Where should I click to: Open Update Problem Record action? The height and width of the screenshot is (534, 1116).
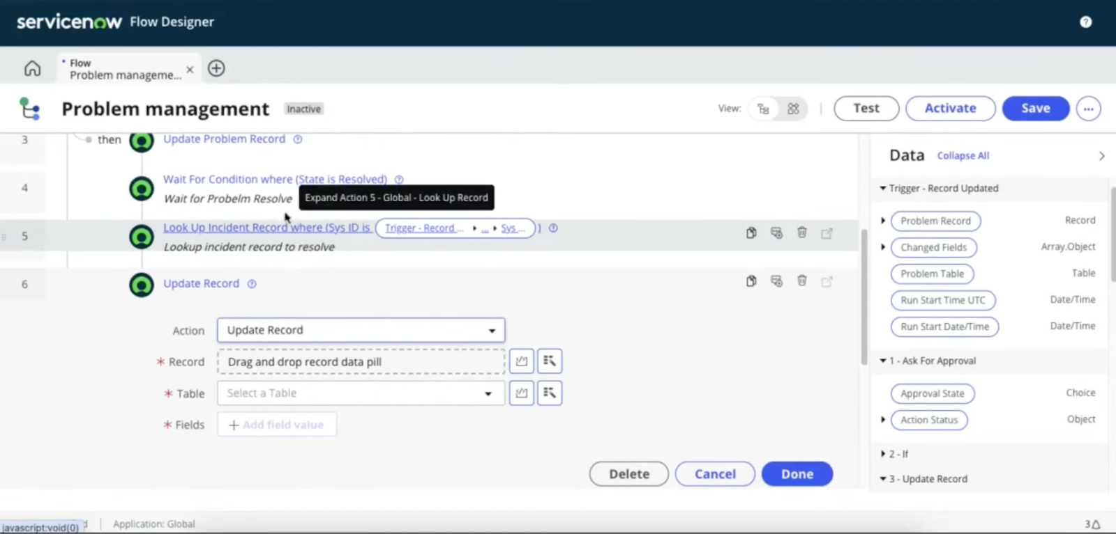click(x=224, y=139)
